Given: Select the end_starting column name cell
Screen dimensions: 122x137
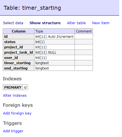Looking at the screenshot, I should point(19,68).
